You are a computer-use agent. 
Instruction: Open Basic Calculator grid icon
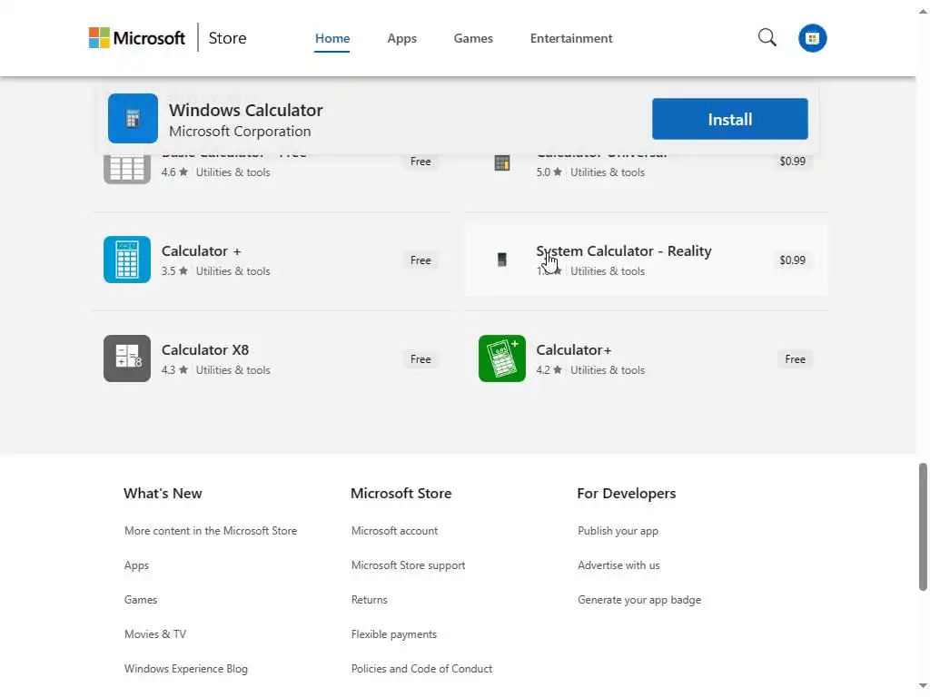click(127, 169)
